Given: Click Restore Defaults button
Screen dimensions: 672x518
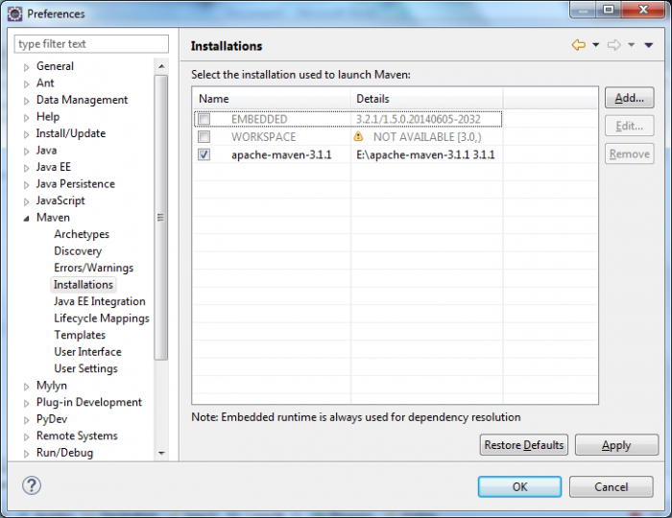Looking at the screenshot, I should 524,445.
